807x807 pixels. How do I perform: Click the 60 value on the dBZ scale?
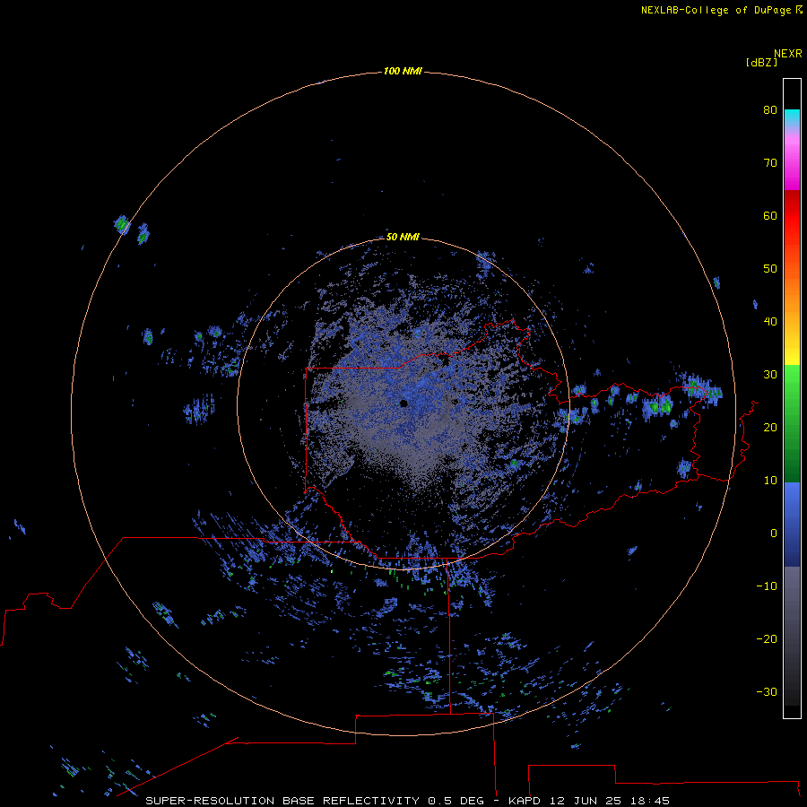pos(770,215)
